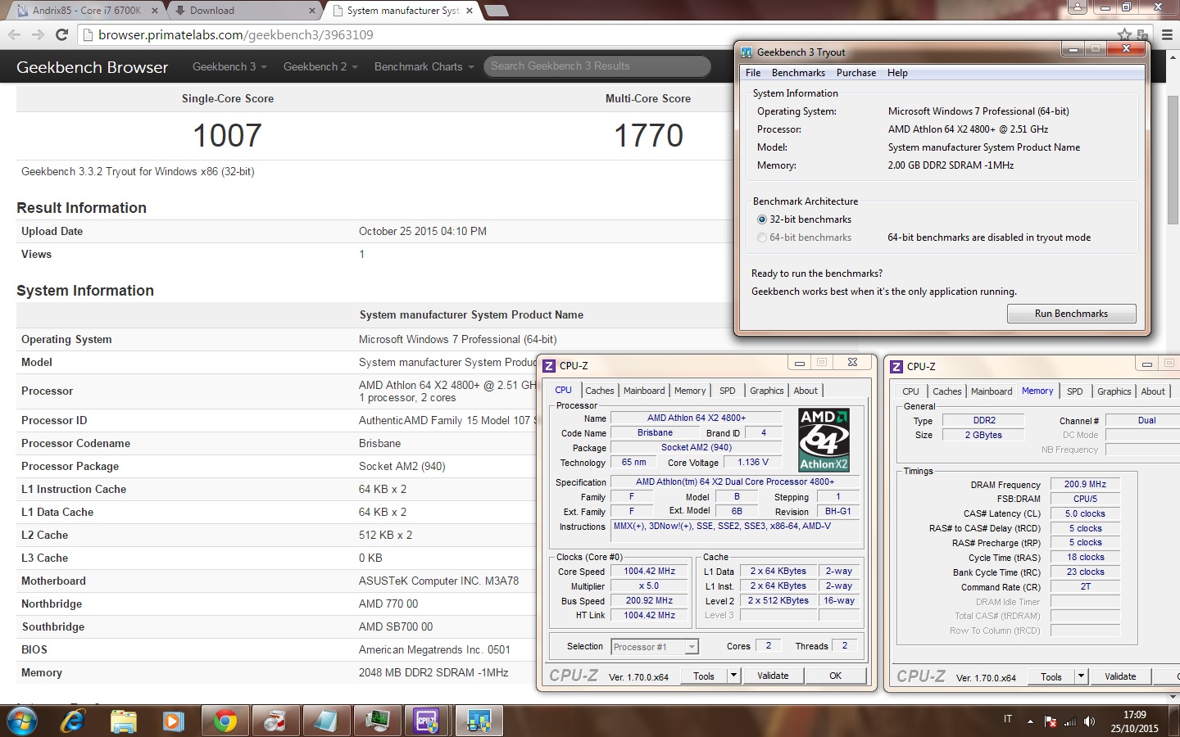
Task: Switch to the notepad taskbar icon
Action: tap(326, 721)
